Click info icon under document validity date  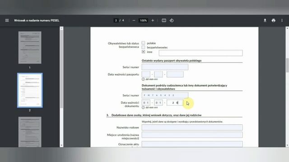tap(143, 108)
